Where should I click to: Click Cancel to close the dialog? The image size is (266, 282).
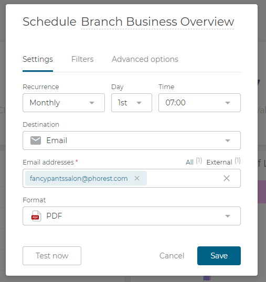172,256
